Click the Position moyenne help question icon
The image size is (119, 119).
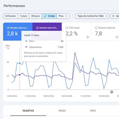[117, 37]
